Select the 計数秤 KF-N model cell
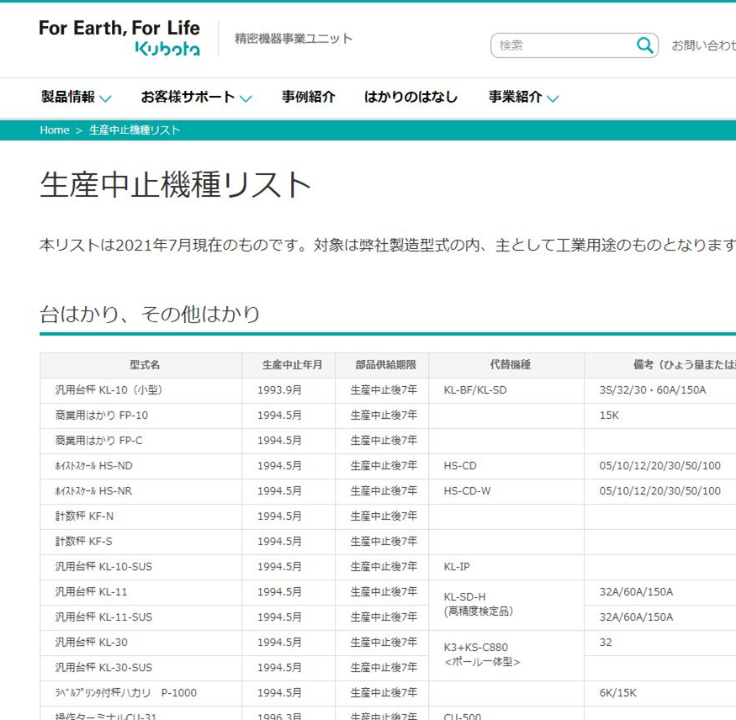The image size is (736, 720). click(x=84, y=516)
